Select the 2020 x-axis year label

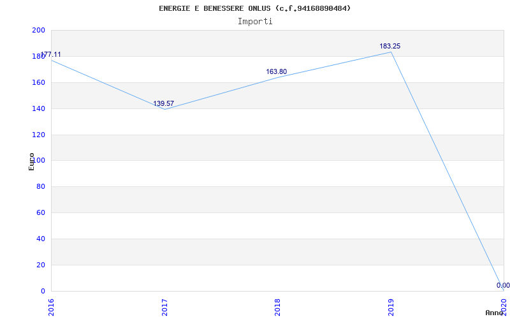point(504,308)
